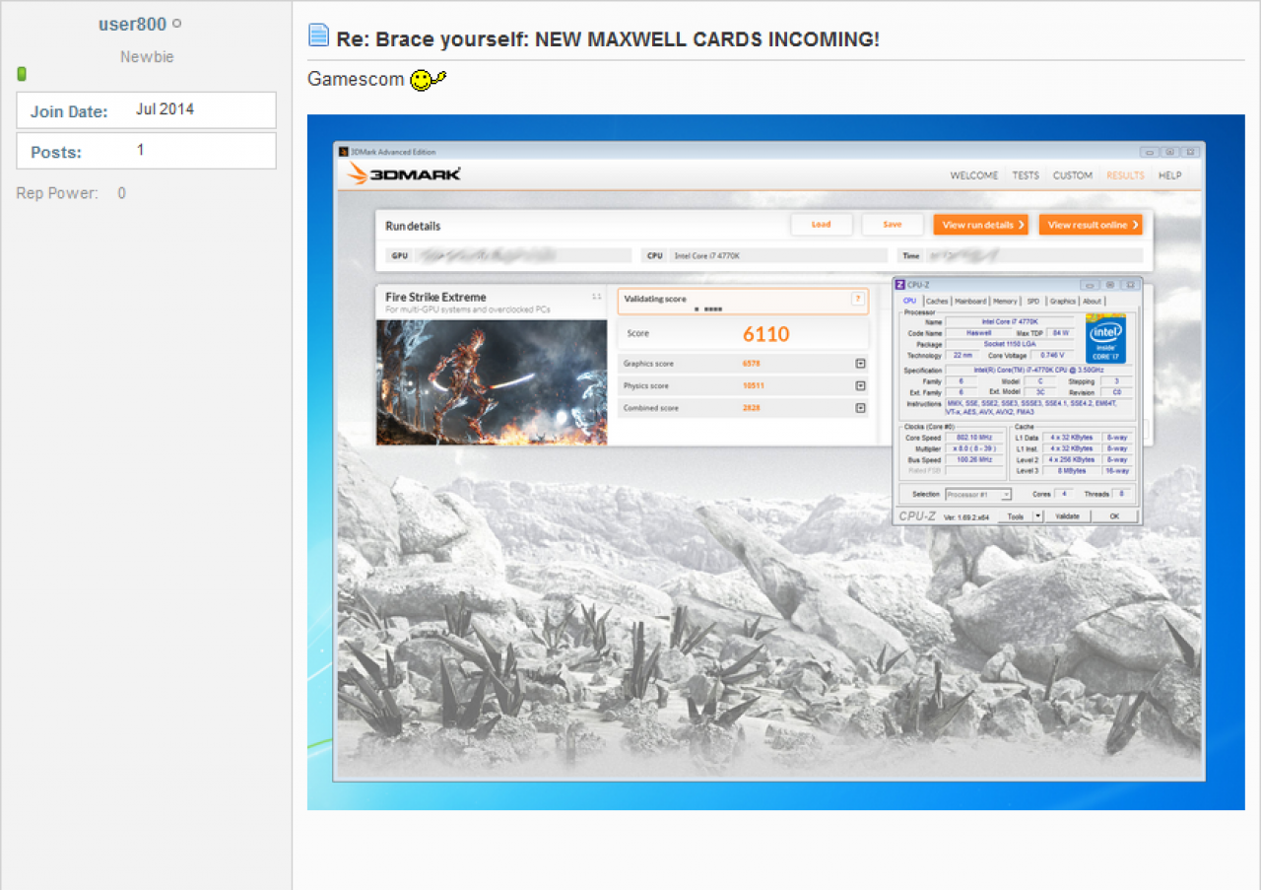Open user800's profile link
The image size is (1261, 890).
coord(132,25)
